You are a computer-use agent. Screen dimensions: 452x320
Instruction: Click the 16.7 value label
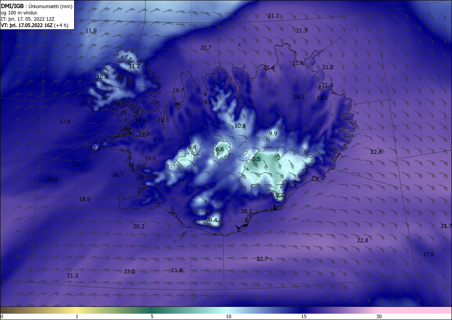click(118, 175)
